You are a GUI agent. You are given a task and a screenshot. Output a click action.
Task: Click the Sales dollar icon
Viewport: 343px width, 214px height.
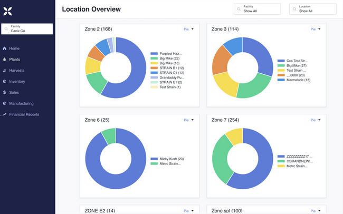(x=4, y=92)
